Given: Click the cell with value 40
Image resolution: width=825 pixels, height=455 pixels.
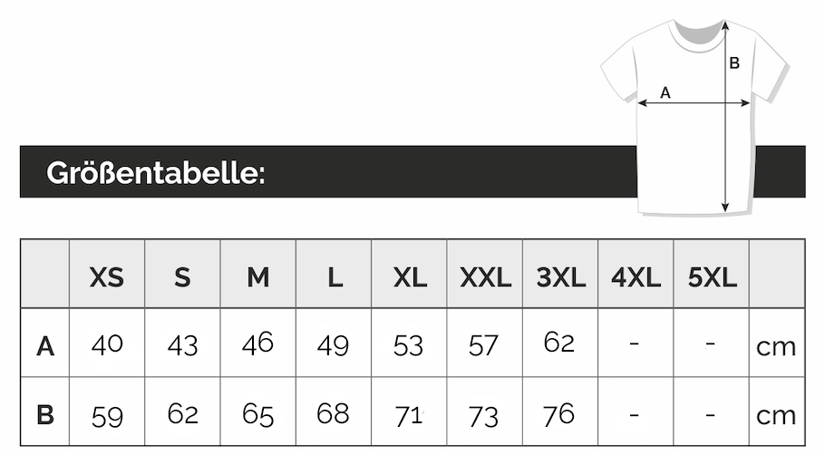Looking at the screenshot, I should coord(107,344).
